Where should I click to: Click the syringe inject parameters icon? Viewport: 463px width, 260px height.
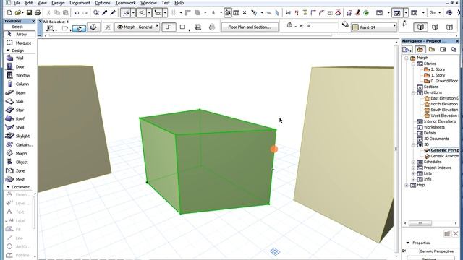click(113, 13)
